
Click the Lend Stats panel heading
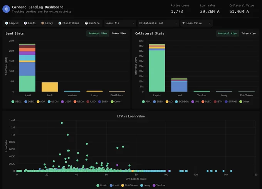15,33
